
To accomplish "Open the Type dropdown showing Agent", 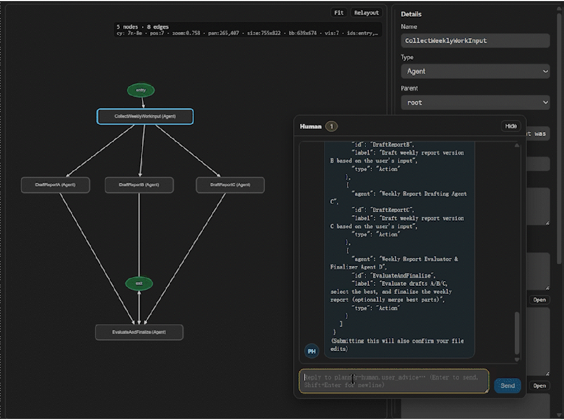I will (x=475, y=71).
